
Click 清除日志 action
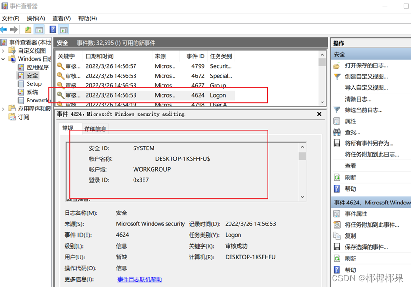pyautogui.click(x=358, y=99)
